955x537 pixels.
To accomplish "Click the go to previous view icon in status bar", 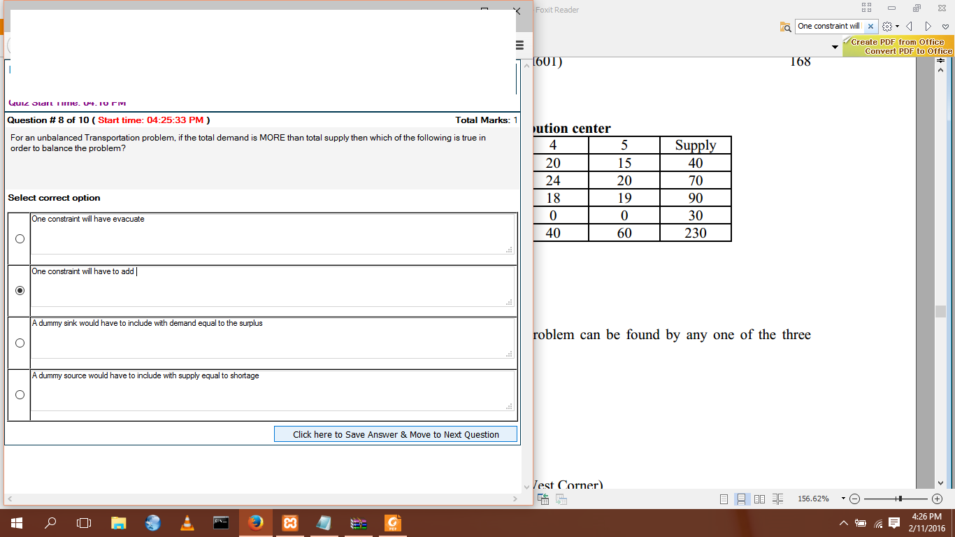I will (543, 499).
